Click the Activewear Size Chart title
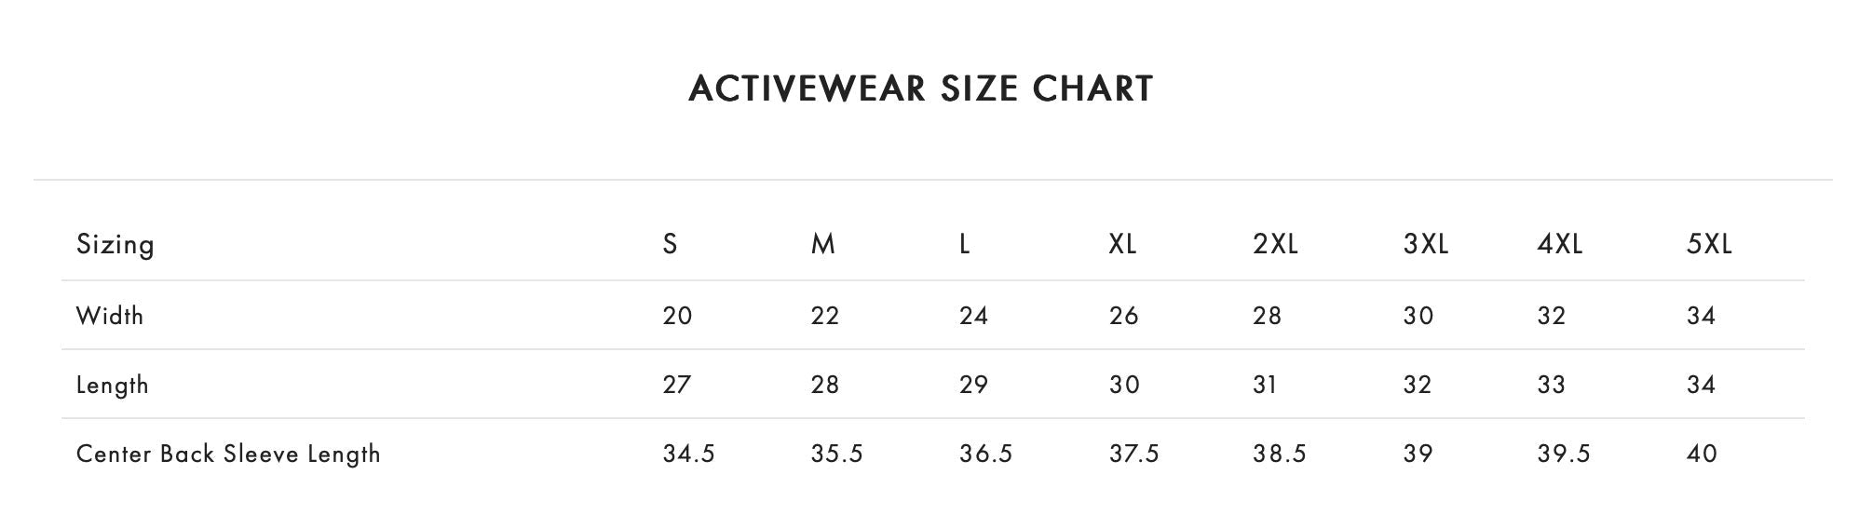 [920, 88]
